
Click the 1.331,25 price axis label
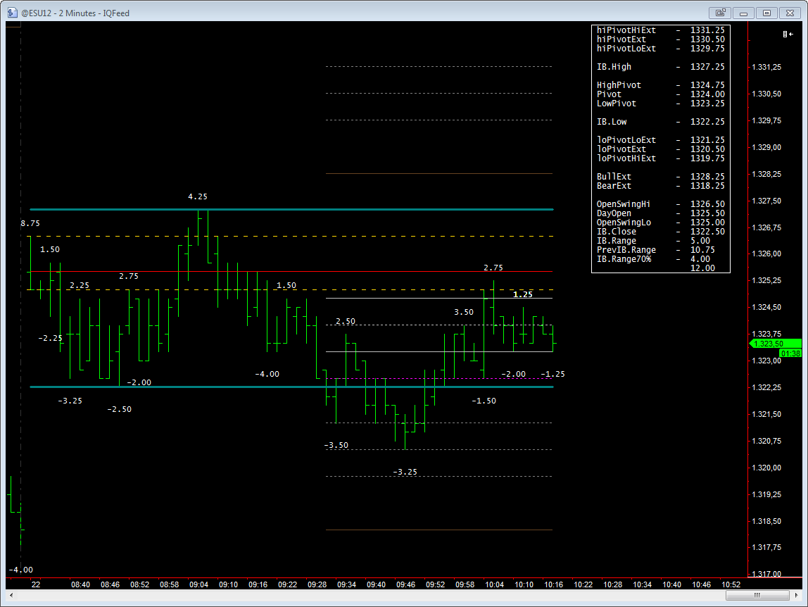tap(766, 67)
